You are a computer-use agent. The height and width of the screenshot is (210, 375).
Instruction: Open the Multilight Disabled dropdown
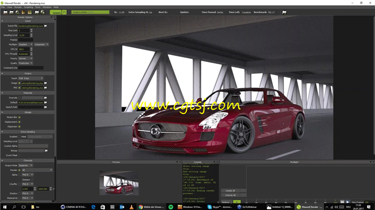[25, 44]
